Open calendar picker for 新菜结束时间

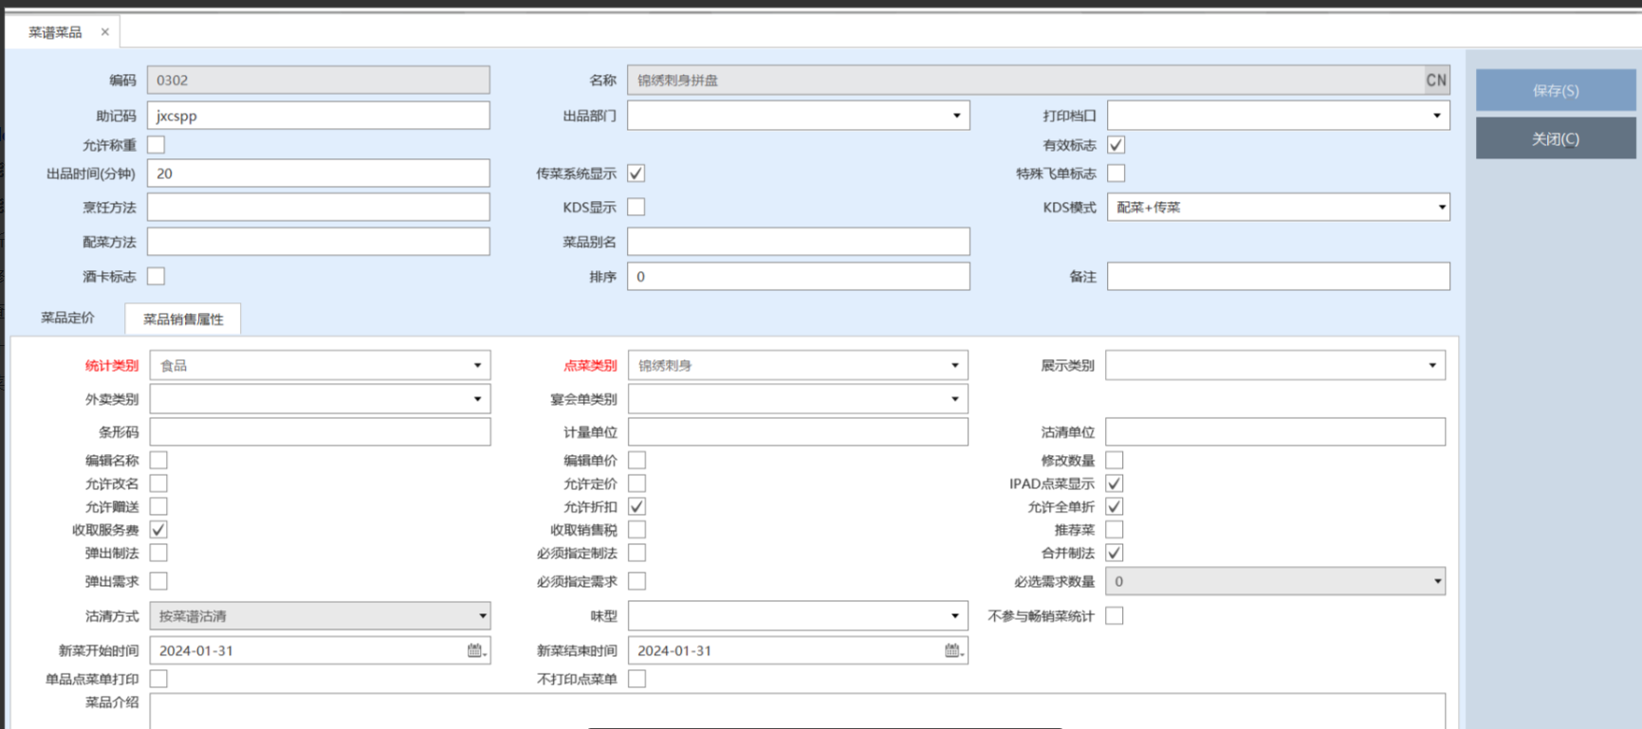pos(953,650)
